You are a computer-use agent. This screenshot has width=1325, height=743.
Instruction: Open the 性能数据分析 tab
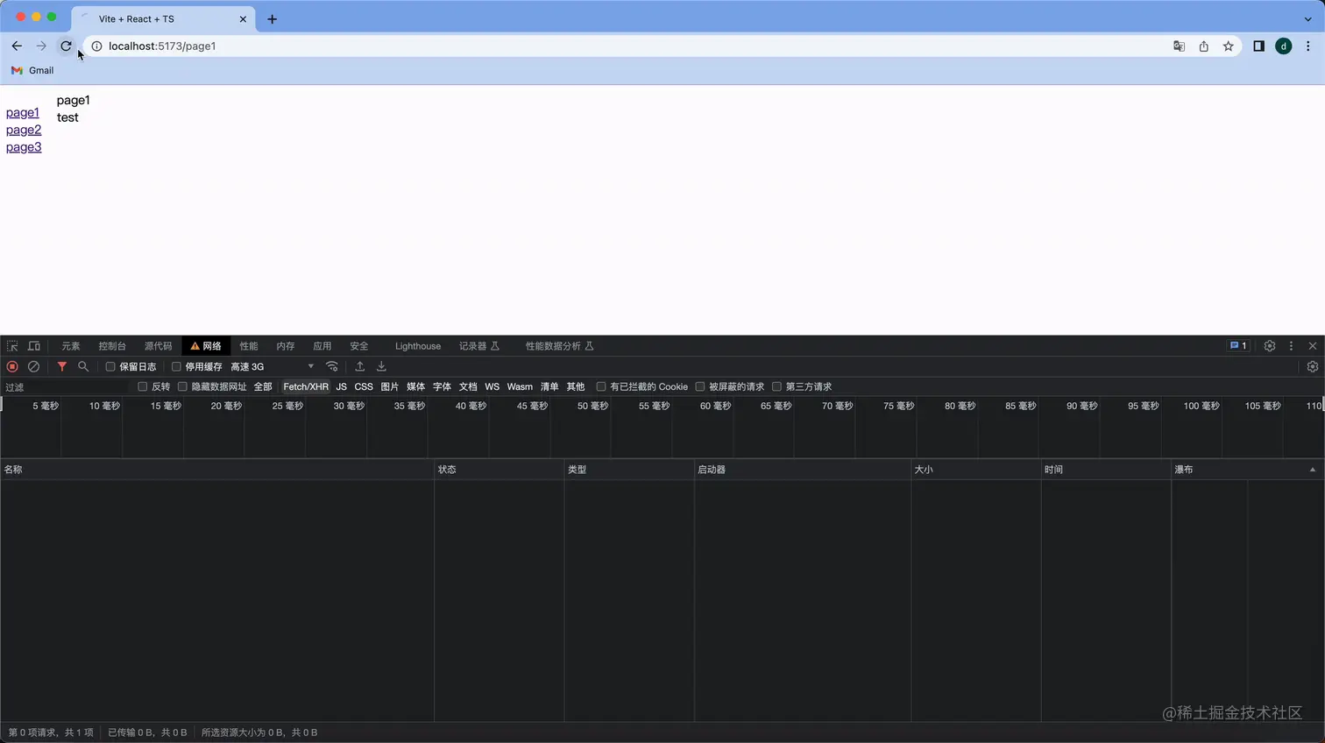560,346
